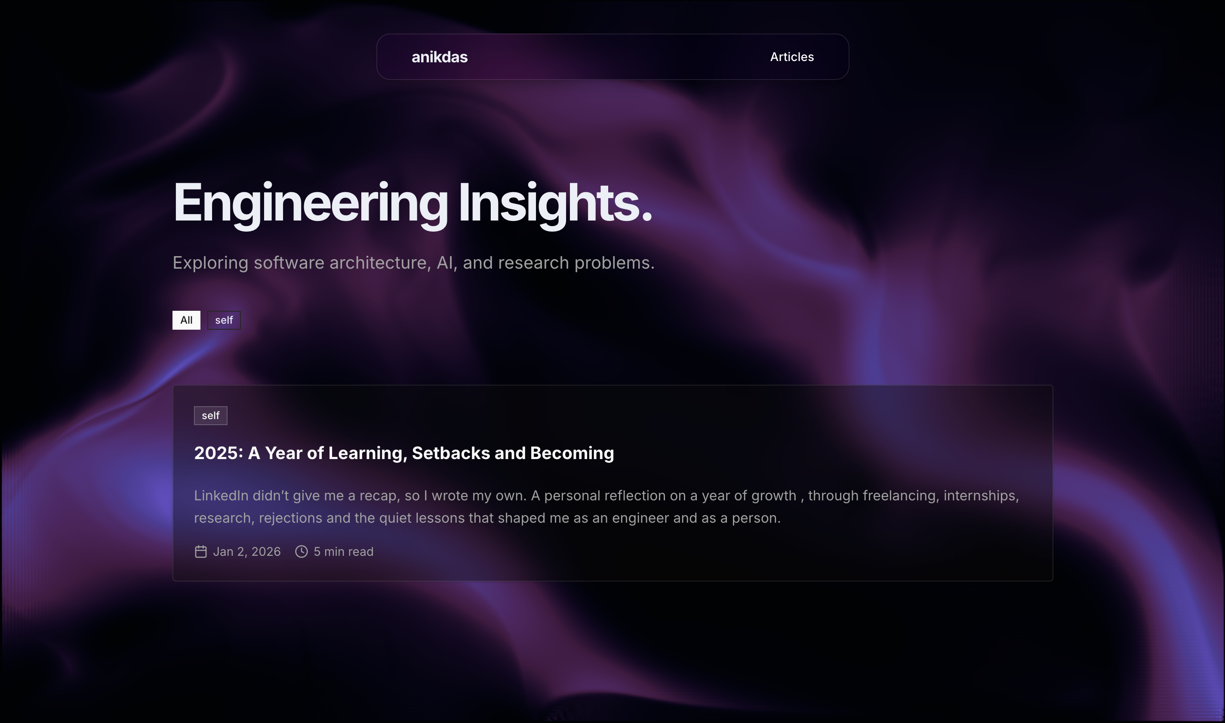Open the 2025 Year of Learning article title
The height and width of the screenshot is (723, 1225).
tap(403, 453)
